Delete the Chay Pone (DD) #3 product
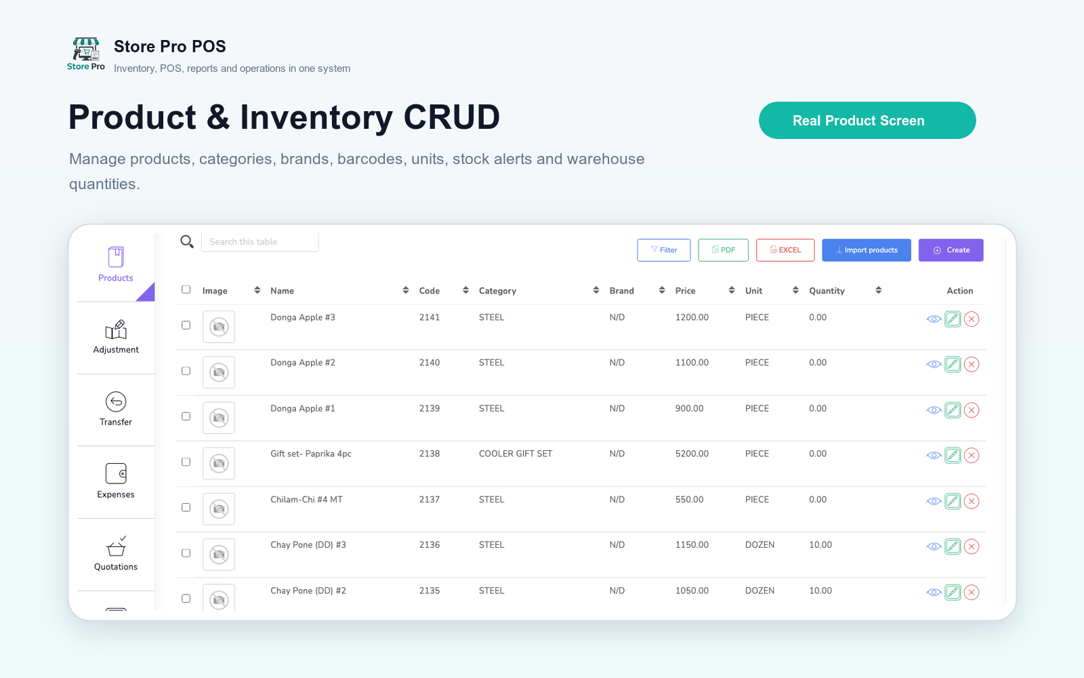The image size is (1084, 678). click(x=972, y=546)
